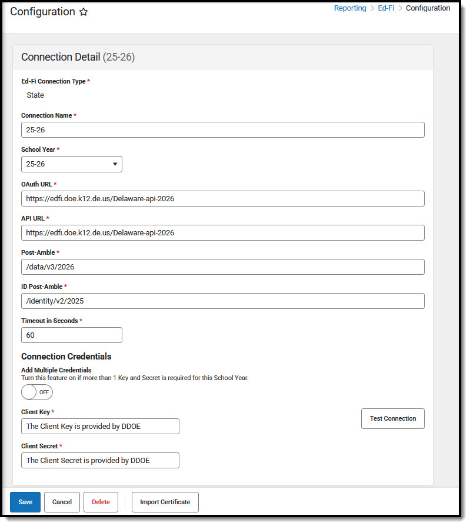Click the School Year 25-26 combo box
This screenshot has height=526, width=470.
(x=71, y=164)
